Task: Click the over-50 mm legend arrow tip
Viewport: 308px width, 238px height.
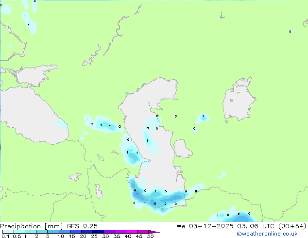Action: pos(154,232)
